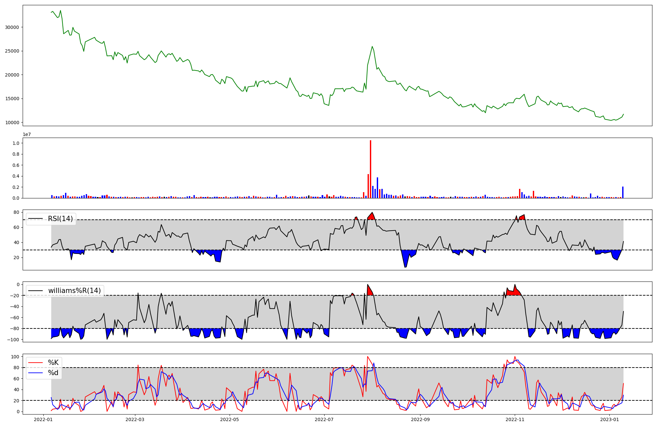Click the last blue volume bar at right
Viewport: 657px width, 427px height.
click(x=623, y=192)
